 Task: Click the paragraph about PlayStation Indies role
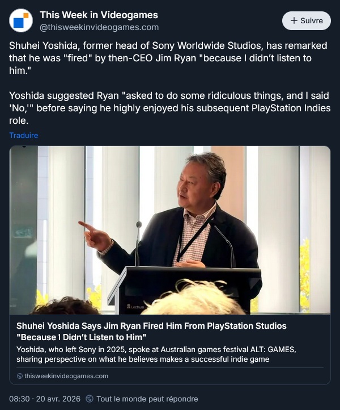170,108
